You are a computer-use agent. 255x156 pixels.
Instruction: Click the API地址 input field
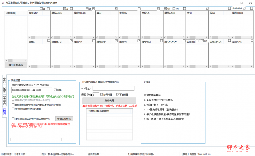pyautogui.click(x=113, y=88)
